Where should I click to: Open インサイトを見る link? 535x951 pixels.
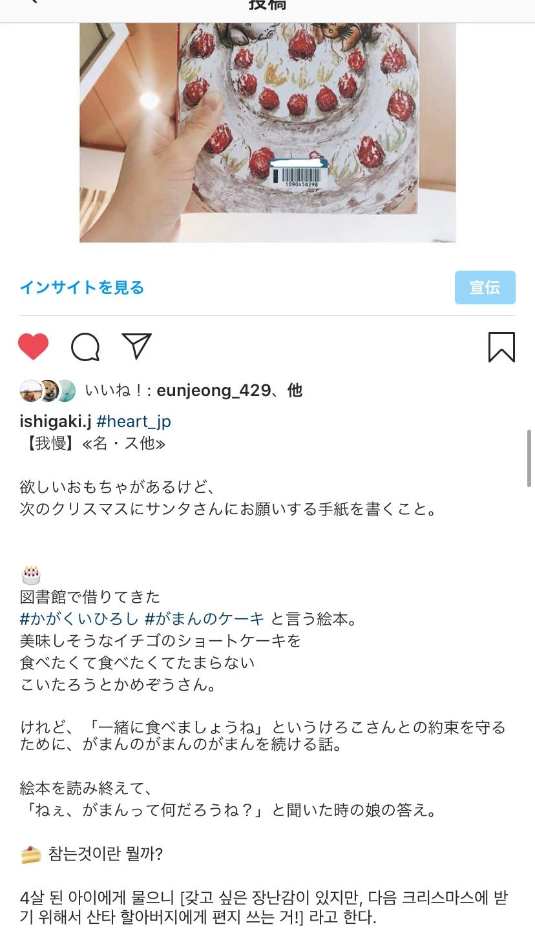pyautogui.click(x=82, y=287)
